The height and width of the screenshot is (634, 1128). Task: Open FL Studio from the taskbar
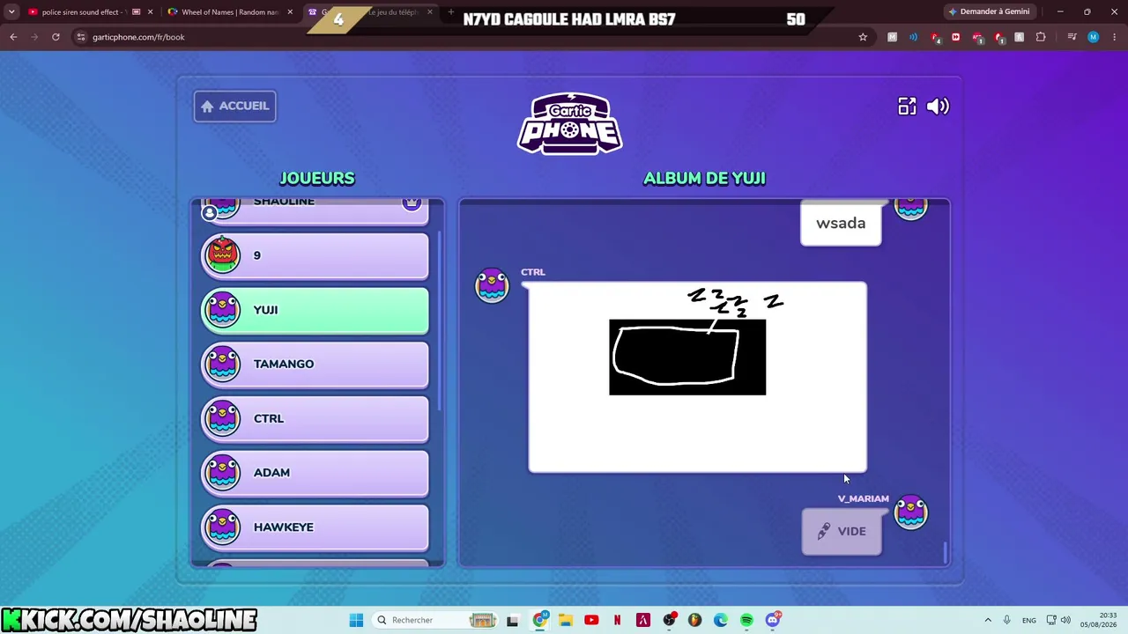[x=695, y=620]
